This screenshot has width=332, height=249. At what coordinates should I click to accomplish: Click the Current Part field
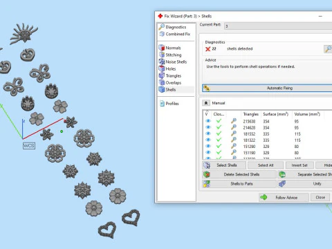(x=278, y=26)
